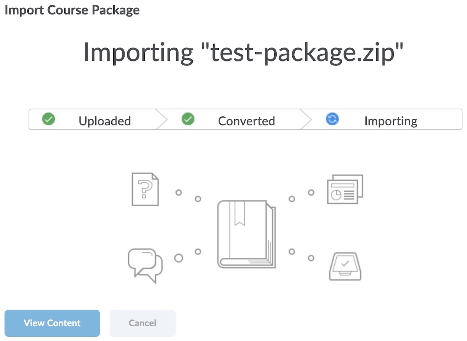Click the dot nearest the presentation slides icon
Image resolution: width=467 pixels, height=341 pixels.
311,192
